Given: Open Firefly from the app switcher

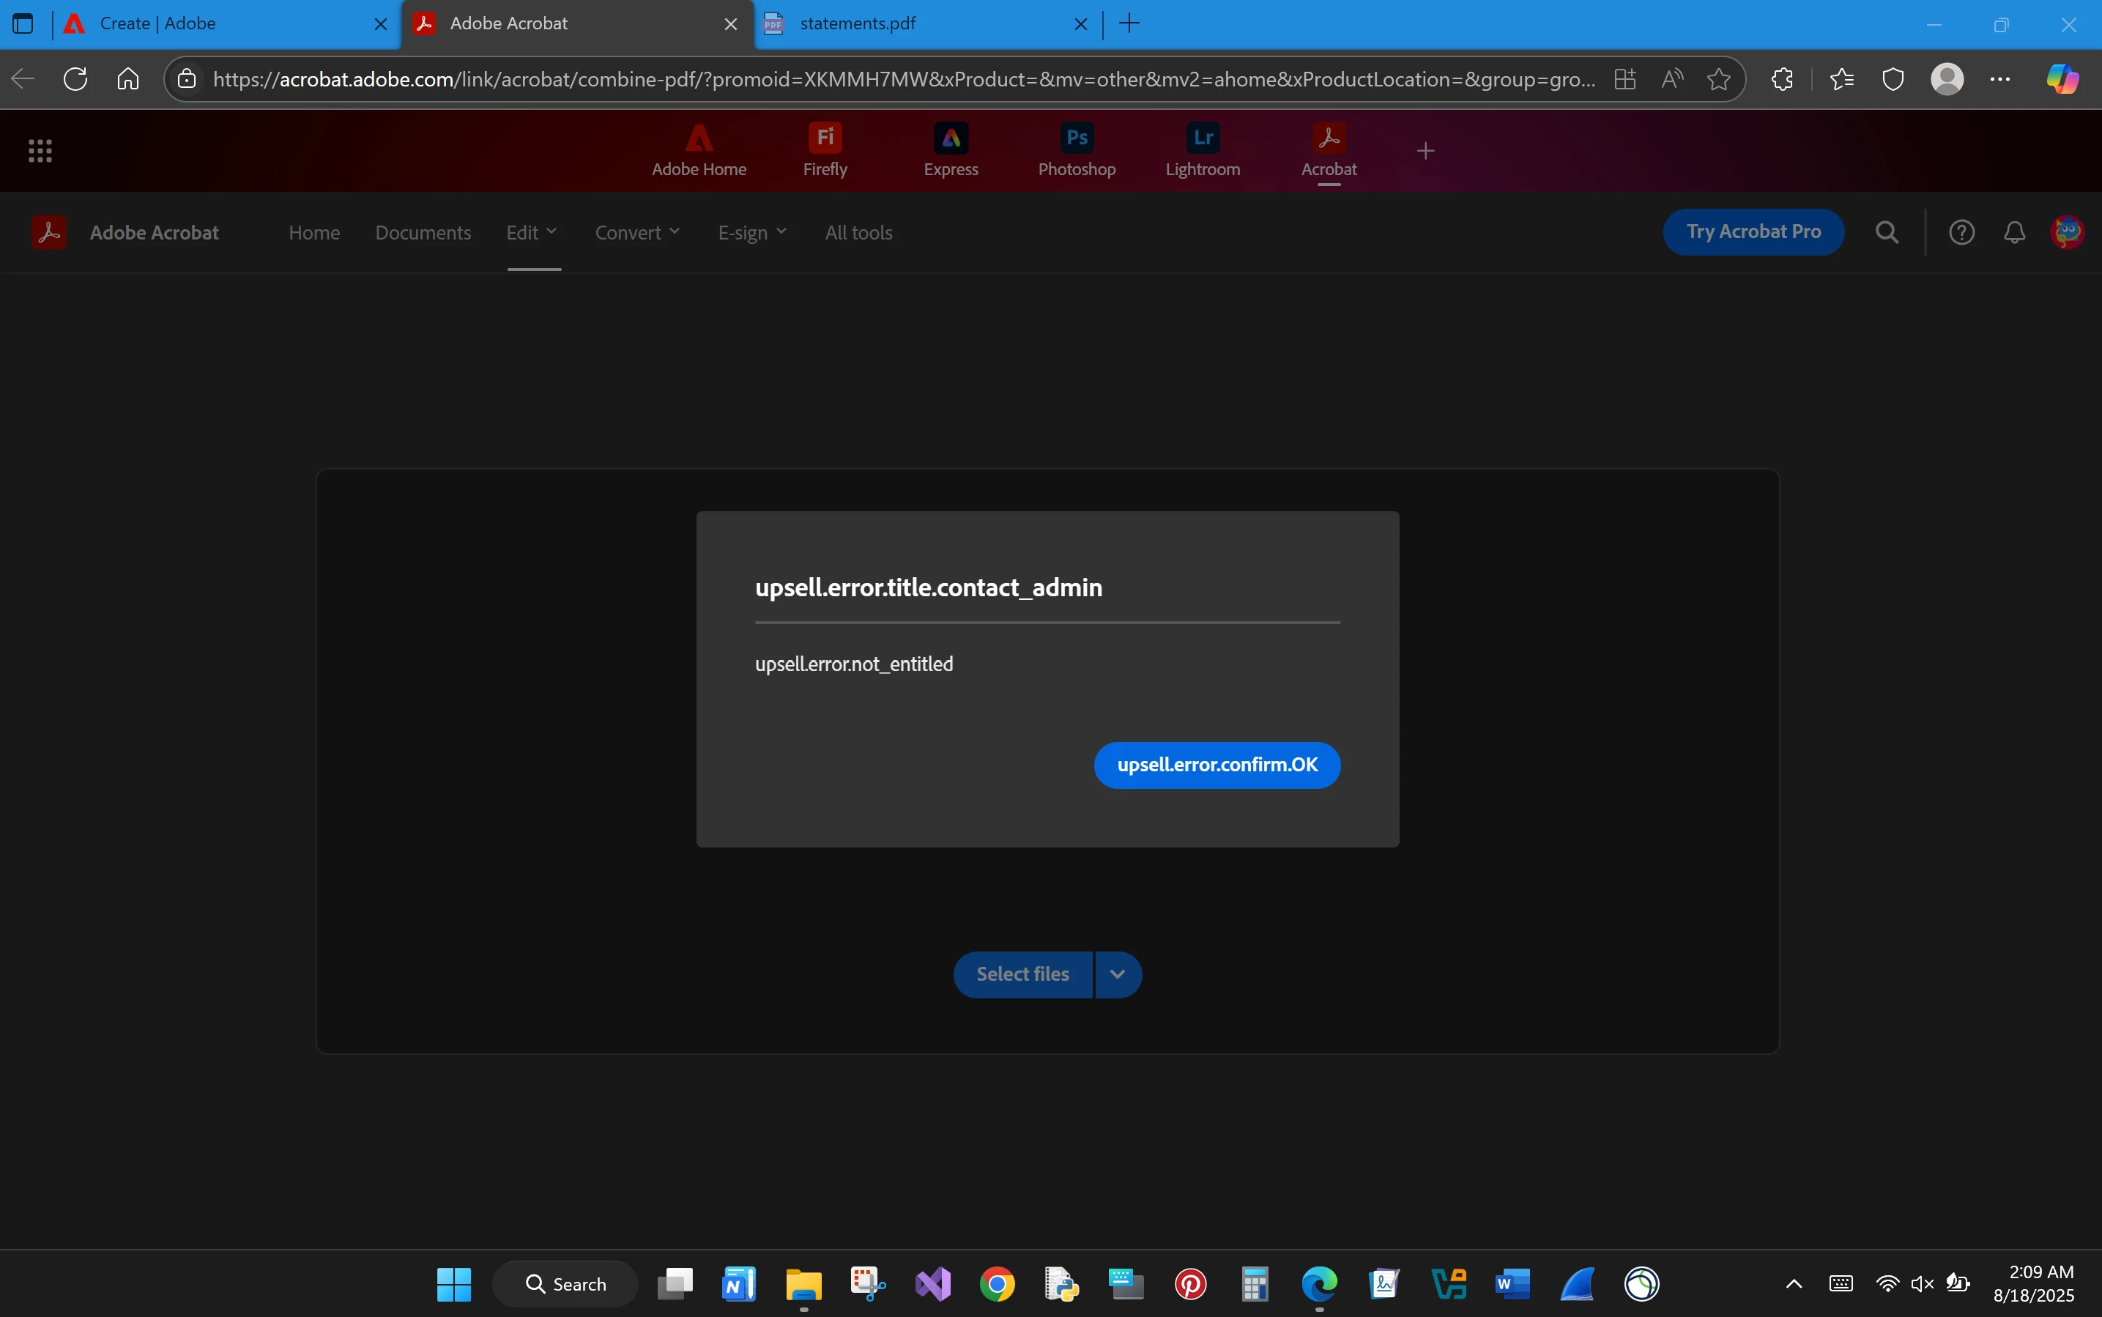Looking at the screenshot, I should coord(825,149).
